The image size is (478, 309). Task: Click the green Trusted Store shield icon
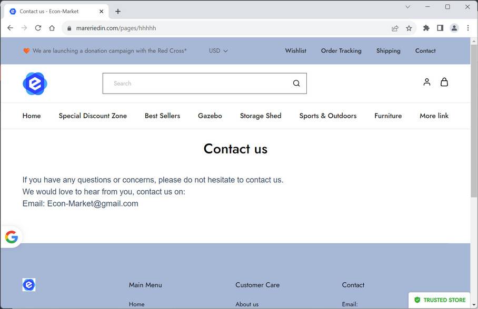[x=419, y=300]
